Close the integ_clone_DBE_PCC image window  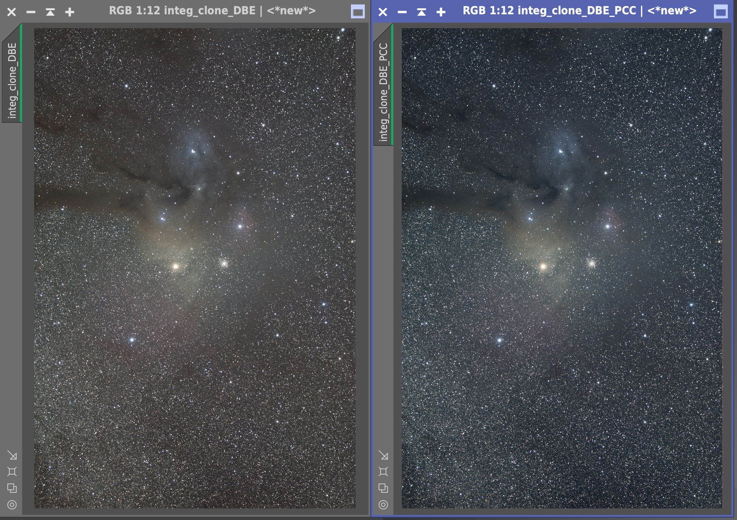[383, 12]
